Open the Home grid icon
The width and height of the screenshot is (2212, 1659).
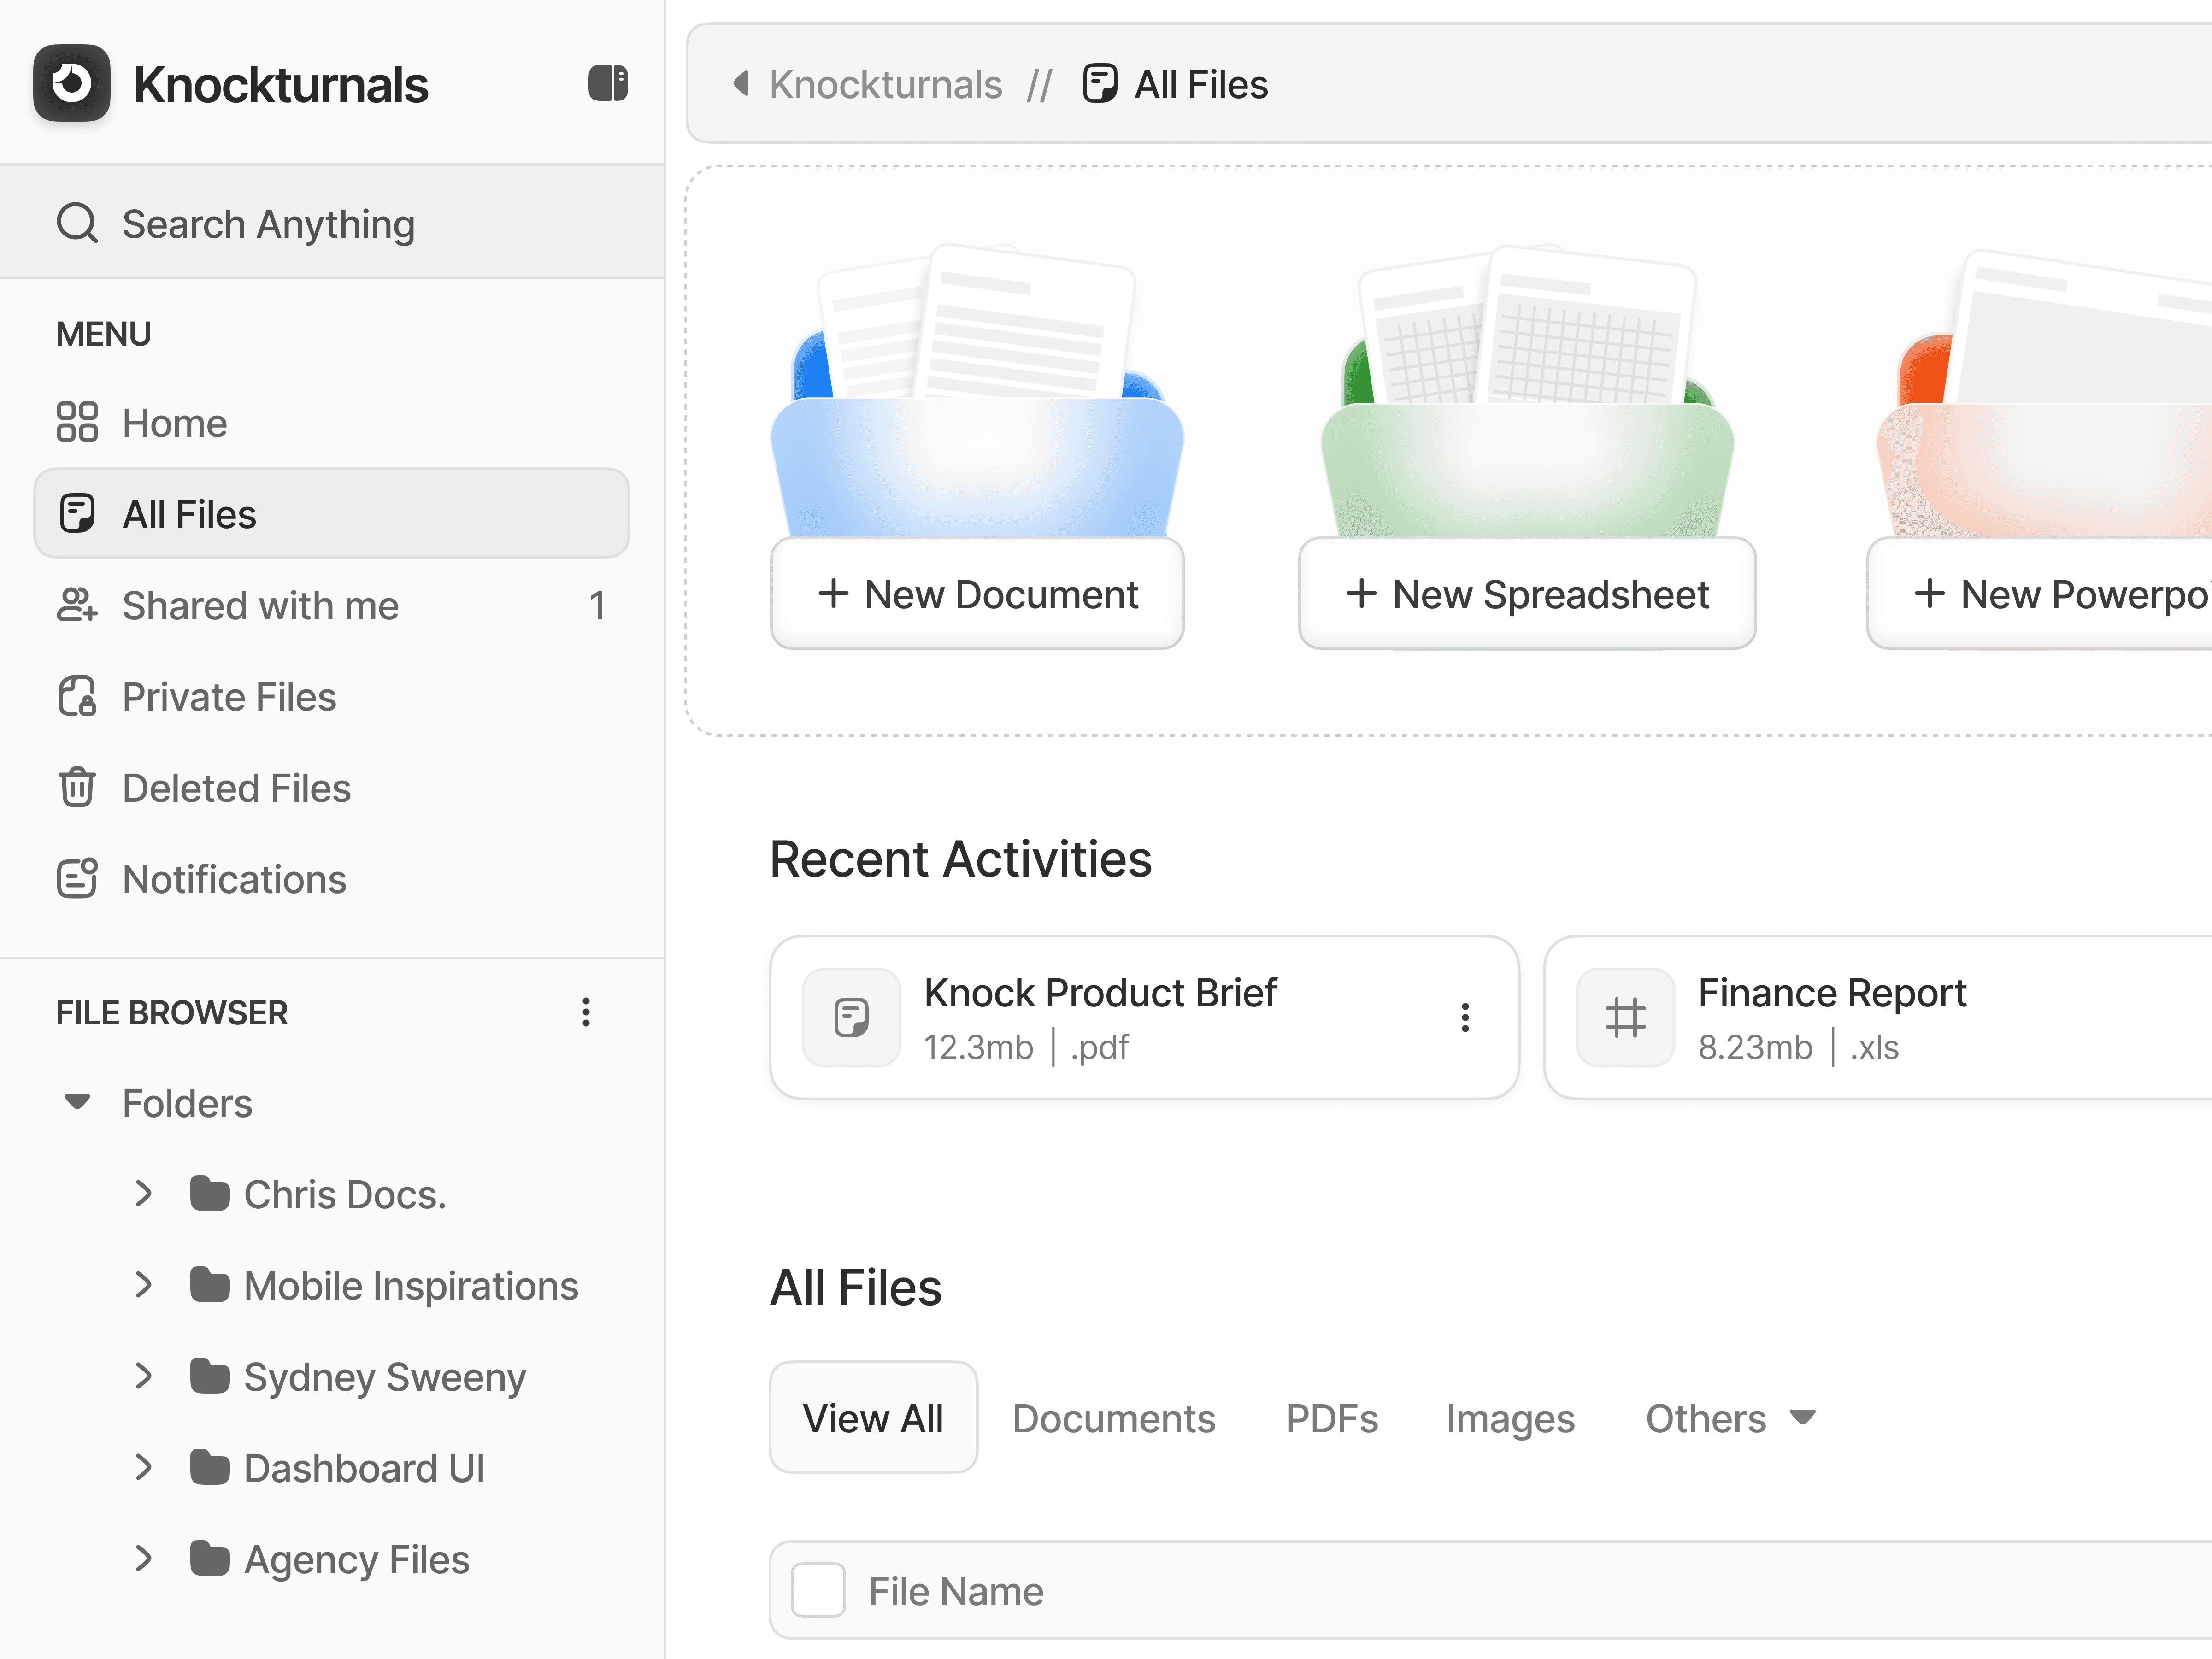click(77, 422)
